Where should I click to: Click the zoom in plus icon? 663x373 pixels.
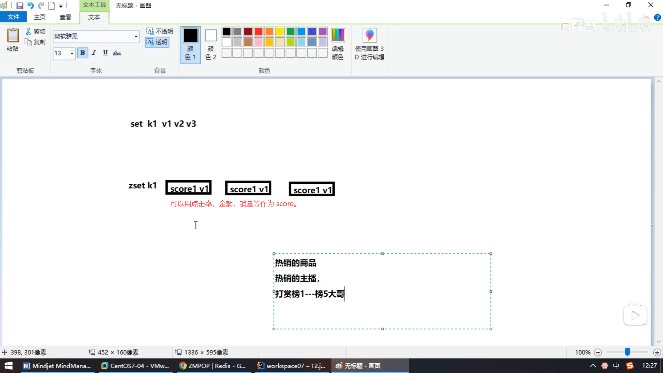pos(657,352)
